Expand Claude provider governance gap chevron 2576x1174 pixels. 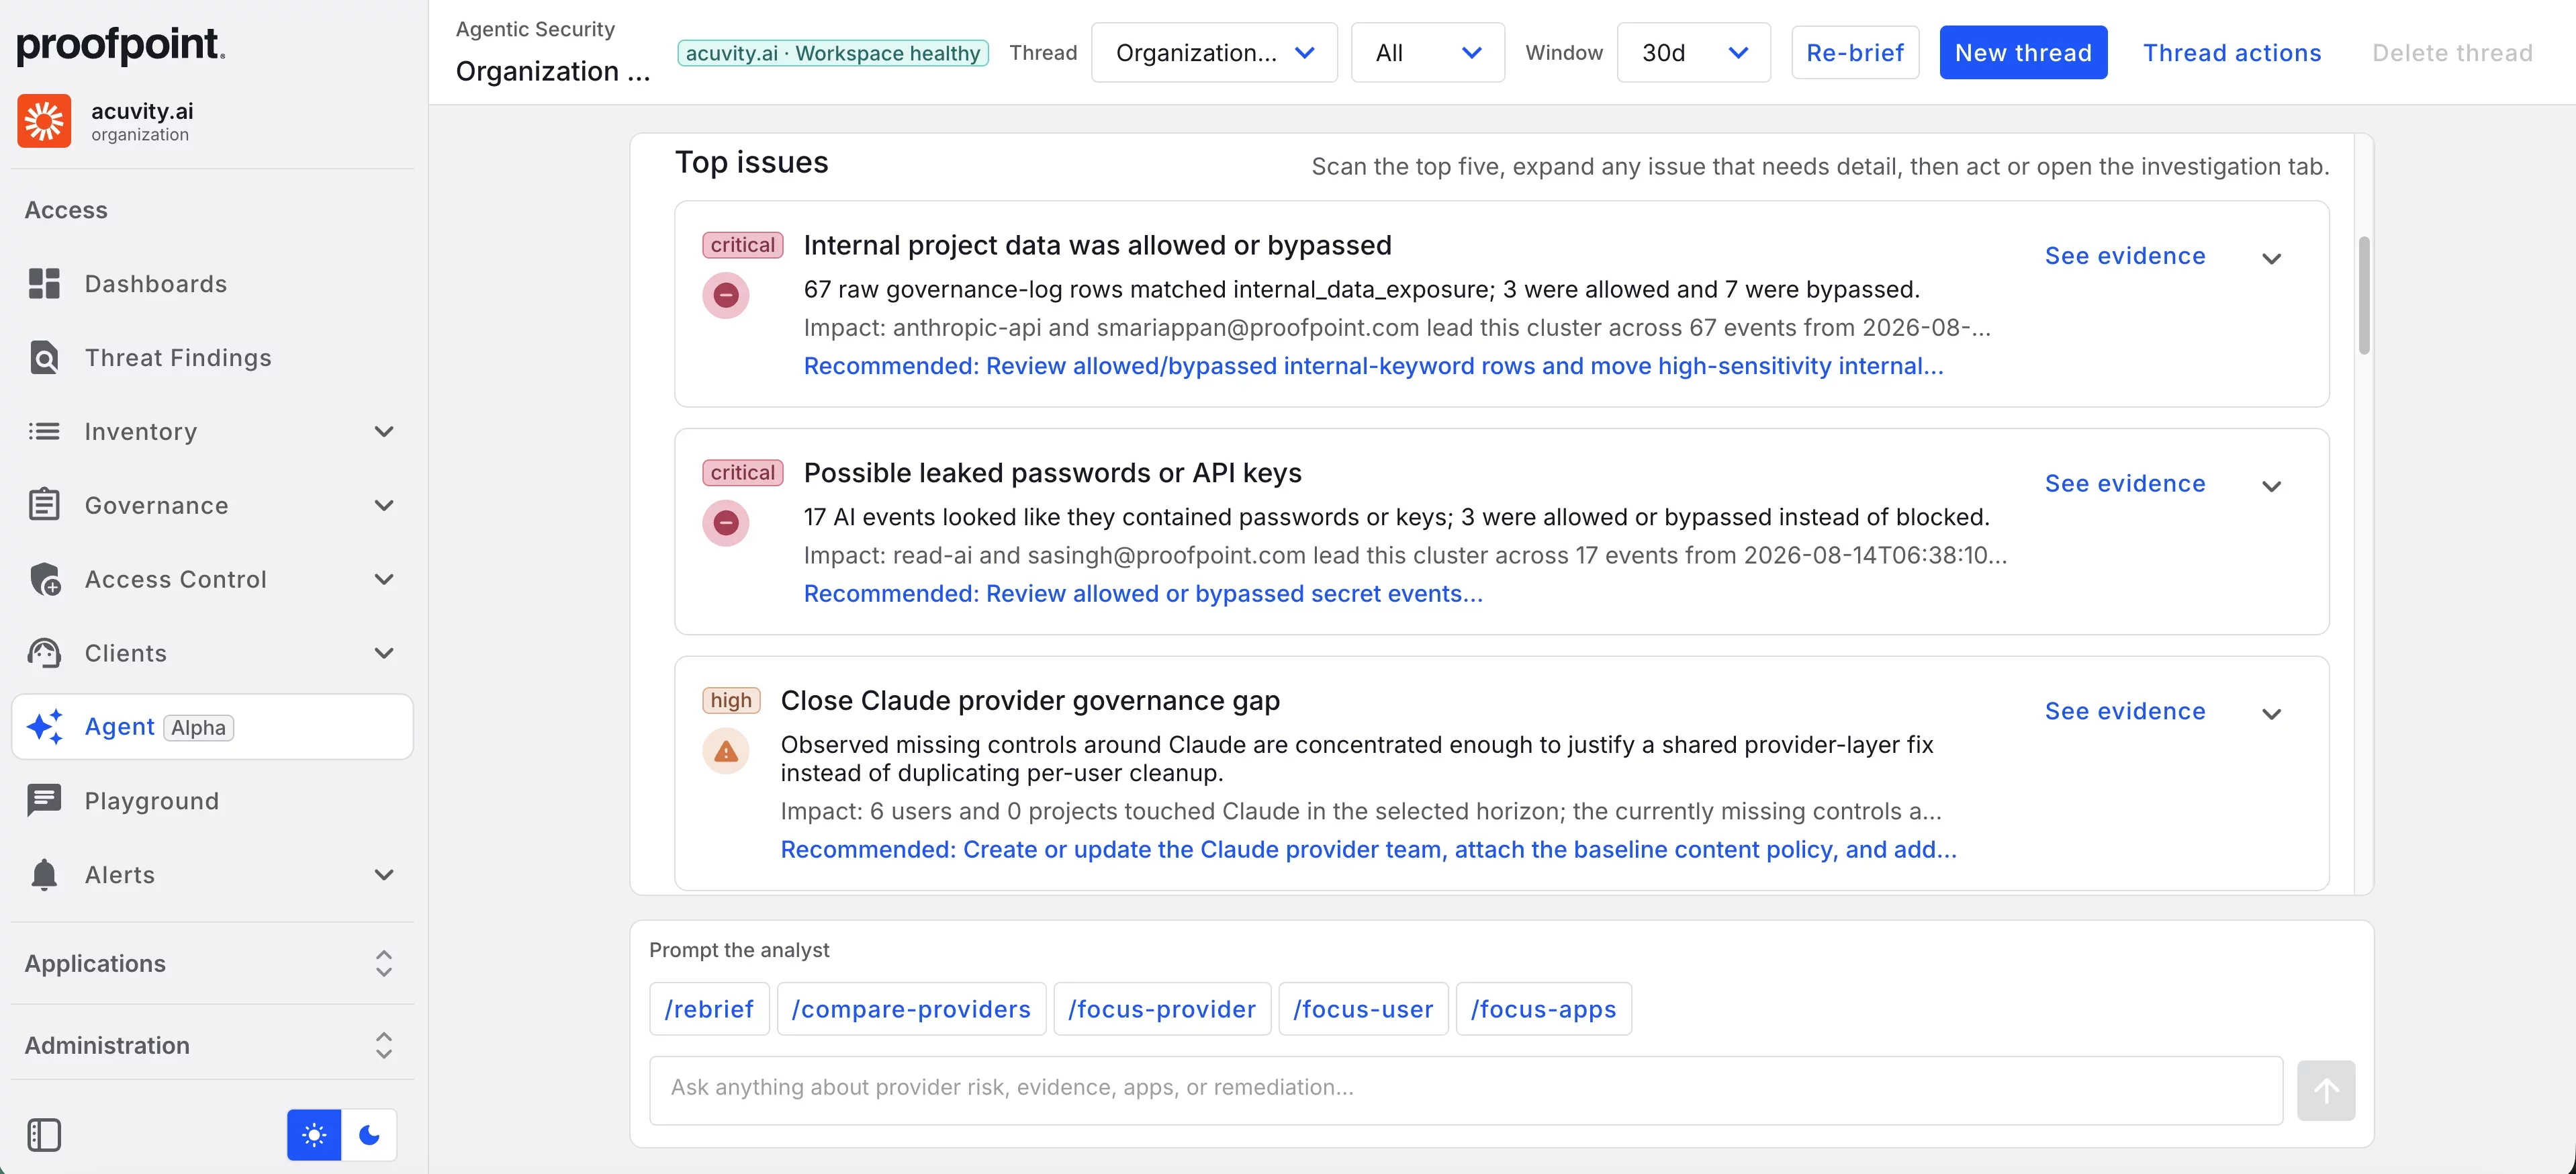pos(2271,714)
